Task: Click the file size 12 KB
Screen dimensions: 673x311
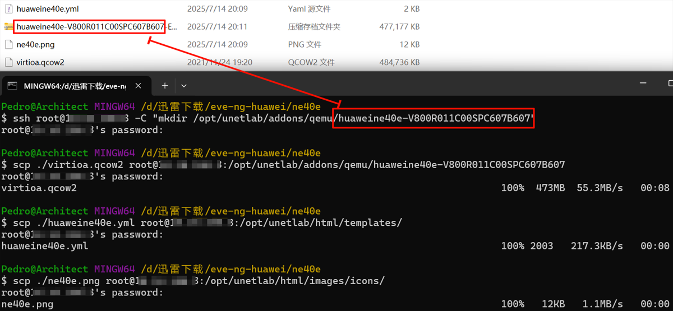Action: point(409,44)
